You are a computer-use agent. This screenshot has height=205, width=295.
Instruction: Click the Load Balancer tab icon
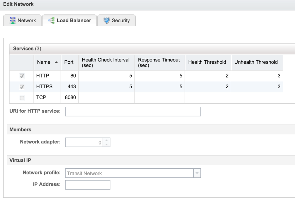pos(52,20)
